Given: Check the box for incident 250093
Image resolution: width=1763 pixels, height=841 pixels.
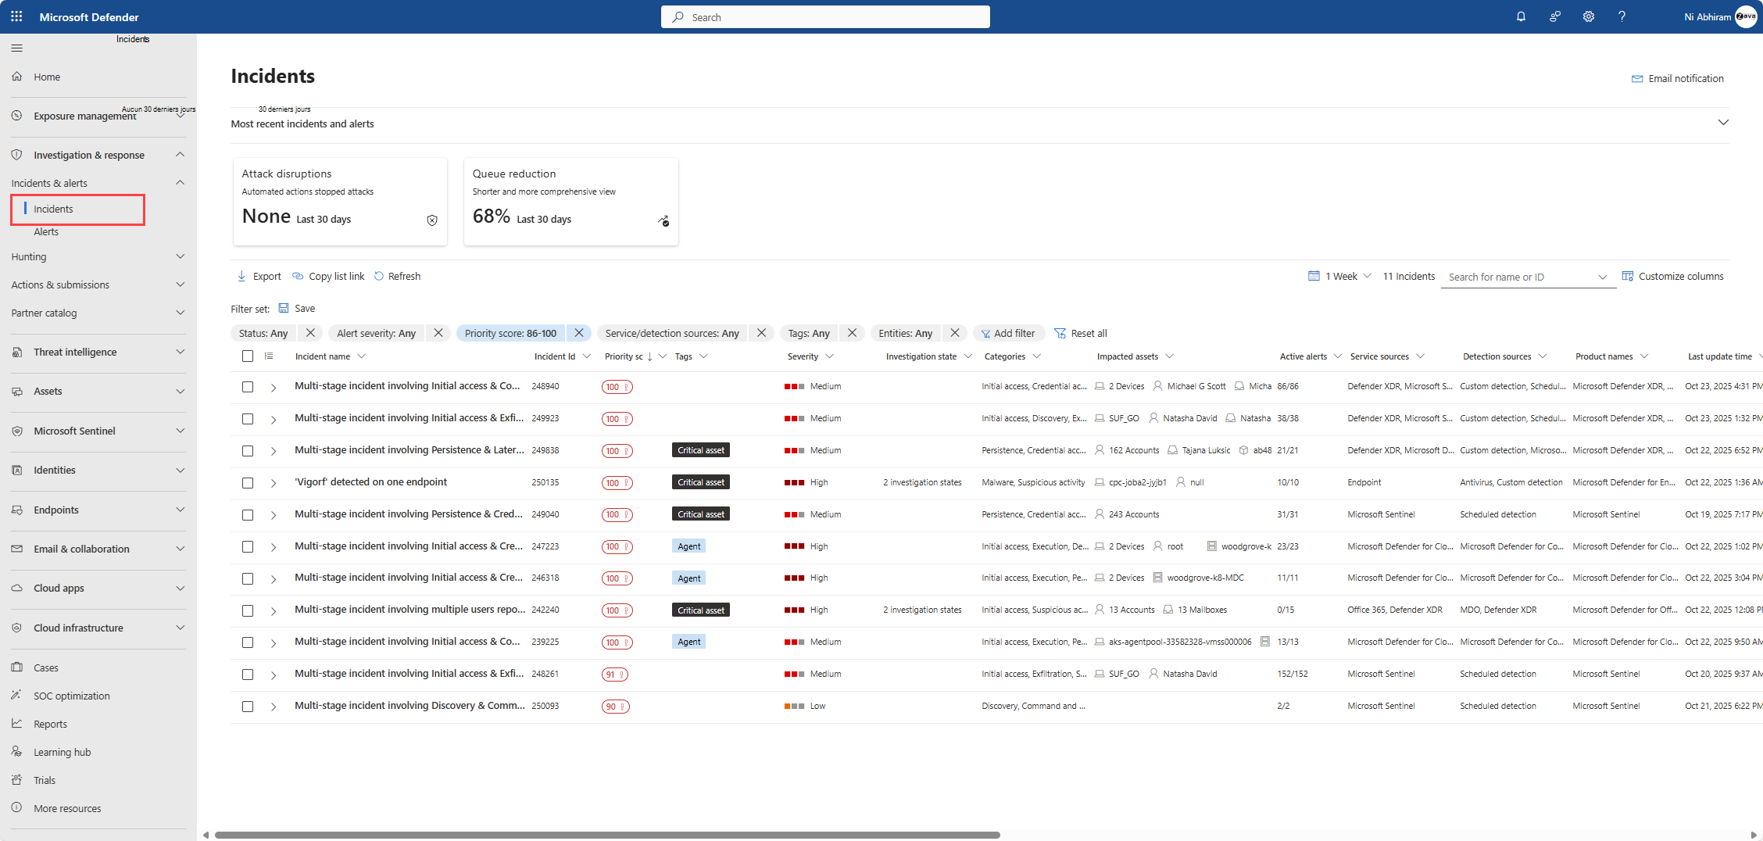Looking at the screenshot, I should point(248,707).
